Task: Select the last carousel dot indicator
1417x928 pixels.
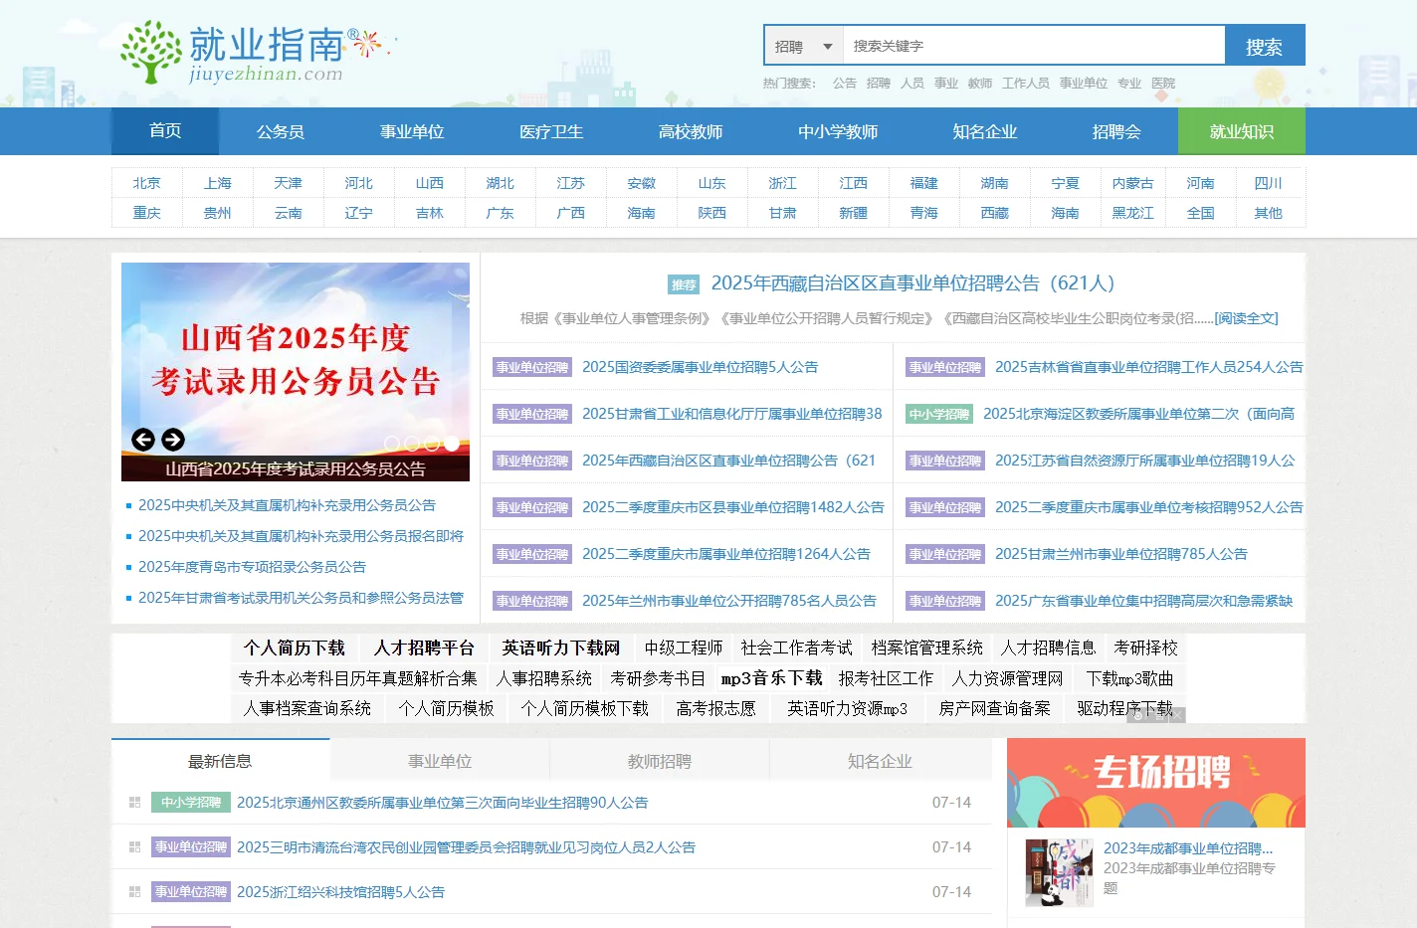Action: [452, 444]
